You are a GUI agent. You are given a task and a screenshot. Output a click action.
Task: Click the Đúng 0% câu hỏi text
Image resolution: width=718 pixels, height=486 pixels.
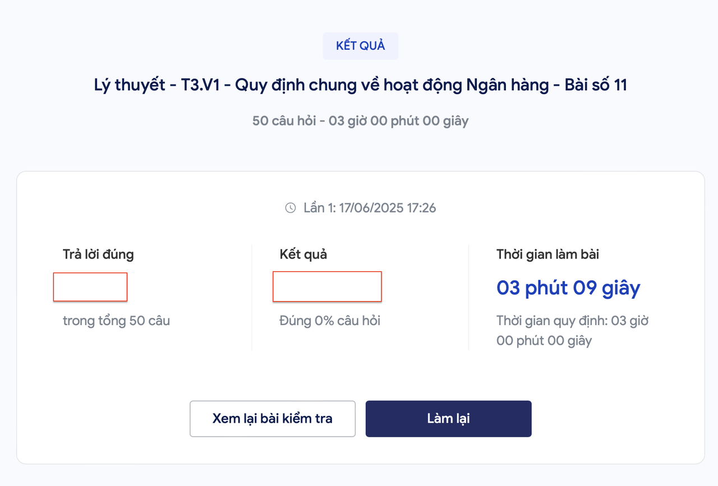[330, 321]
